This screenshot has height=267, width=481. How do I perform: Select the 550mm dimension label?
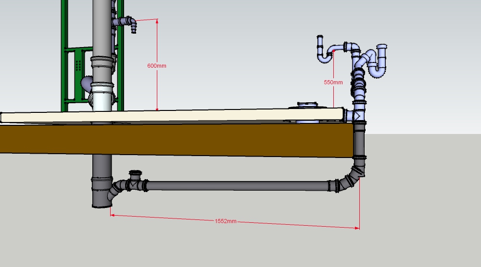[x=333, y=83]
